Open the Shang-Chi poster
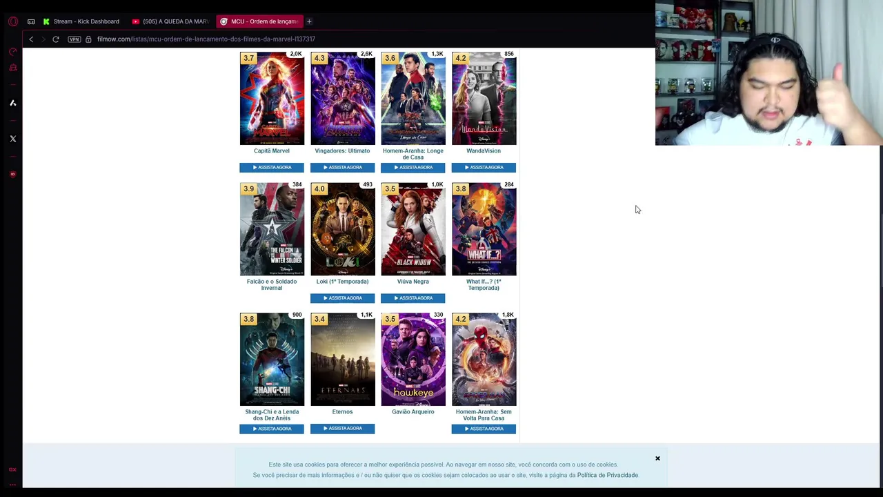The image size is (883, 497). click(272, 360)
